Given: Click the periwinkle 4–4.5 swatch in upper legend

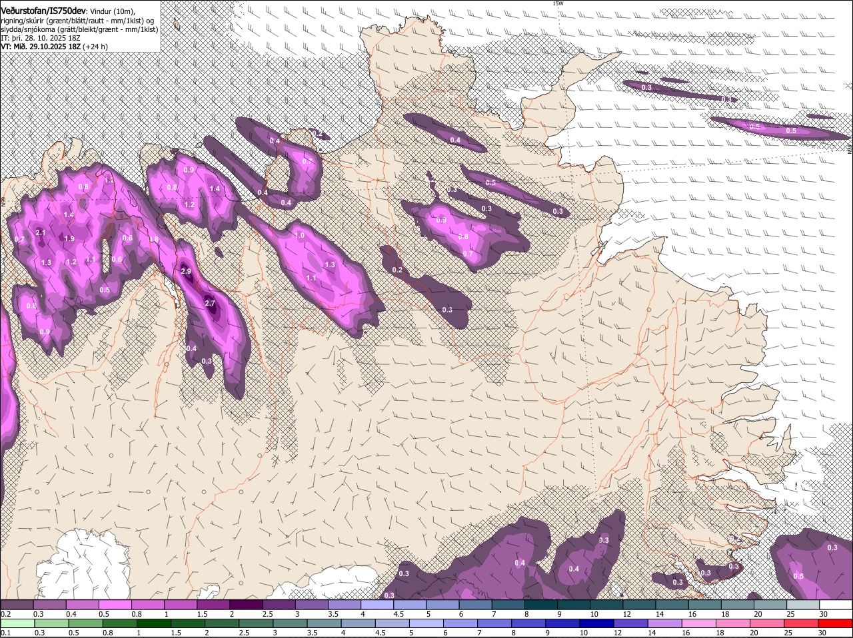Looking at the screenshot, I should (x=377, y=605).
